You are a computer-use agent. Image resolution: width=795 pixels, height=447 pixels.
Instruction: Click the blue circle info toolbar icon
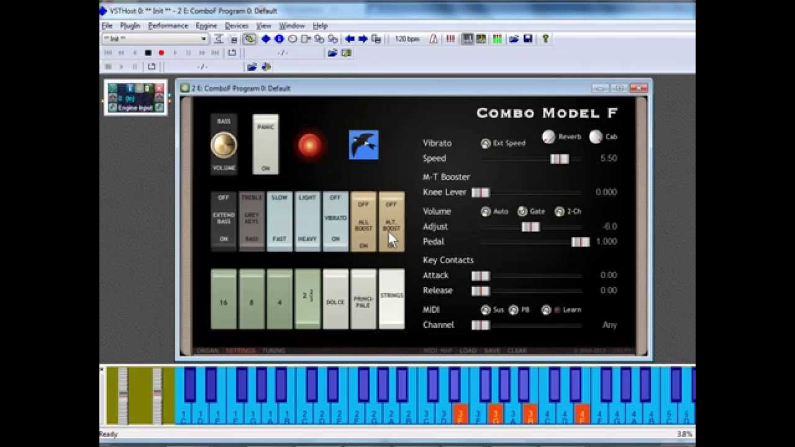point(279,38)
